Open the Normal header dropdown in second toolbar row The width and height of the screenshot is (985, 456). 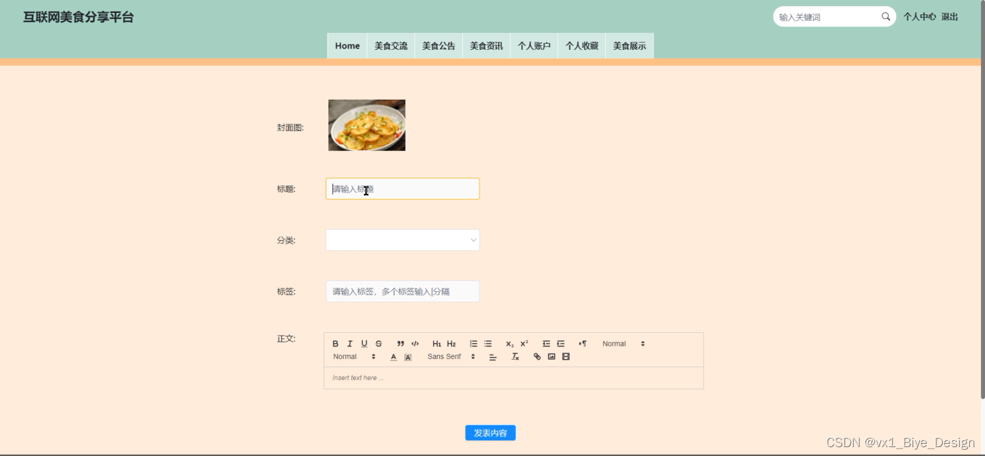coord(354,357)
